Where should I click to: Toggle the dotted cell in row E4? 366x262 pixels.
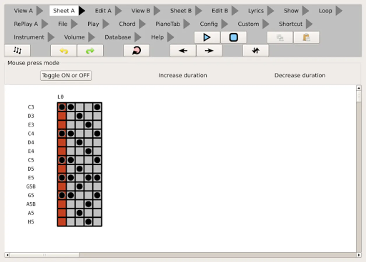(x=88, y=151)
